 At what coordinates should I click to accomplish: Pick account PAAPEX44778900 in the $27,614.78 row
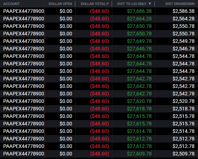click(24, 131)
